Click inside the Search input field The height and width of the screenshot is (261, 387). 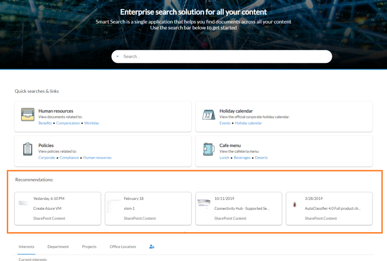coord(224,56)
